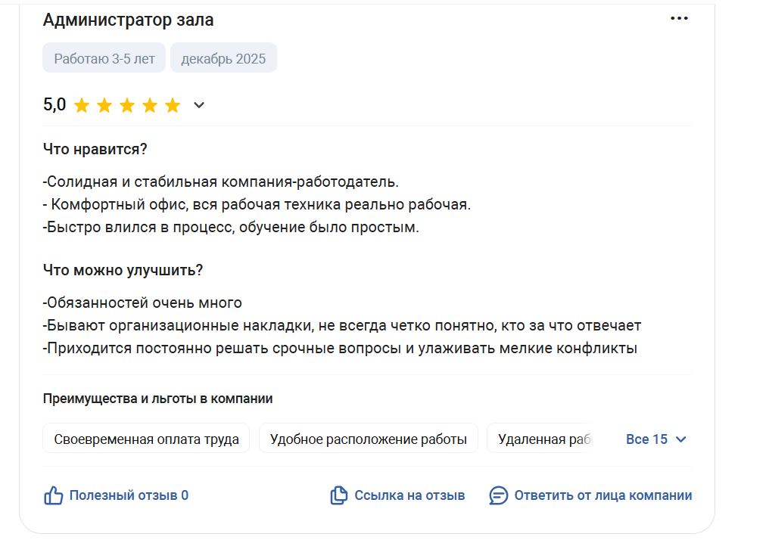Expand all 15 benefits with 'Все 15'
This screenshot has height=543, width=769.
click(647, 439)
